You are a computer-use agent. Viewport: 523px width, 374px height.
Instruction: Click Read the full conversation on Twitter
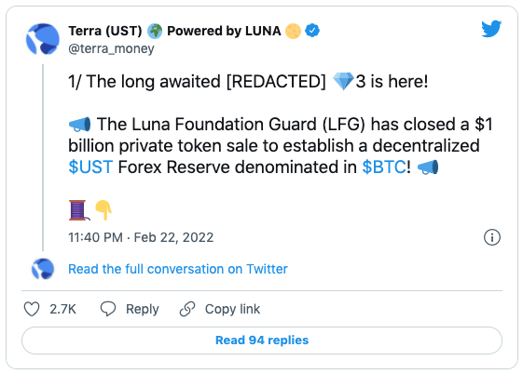click(178, 269)
